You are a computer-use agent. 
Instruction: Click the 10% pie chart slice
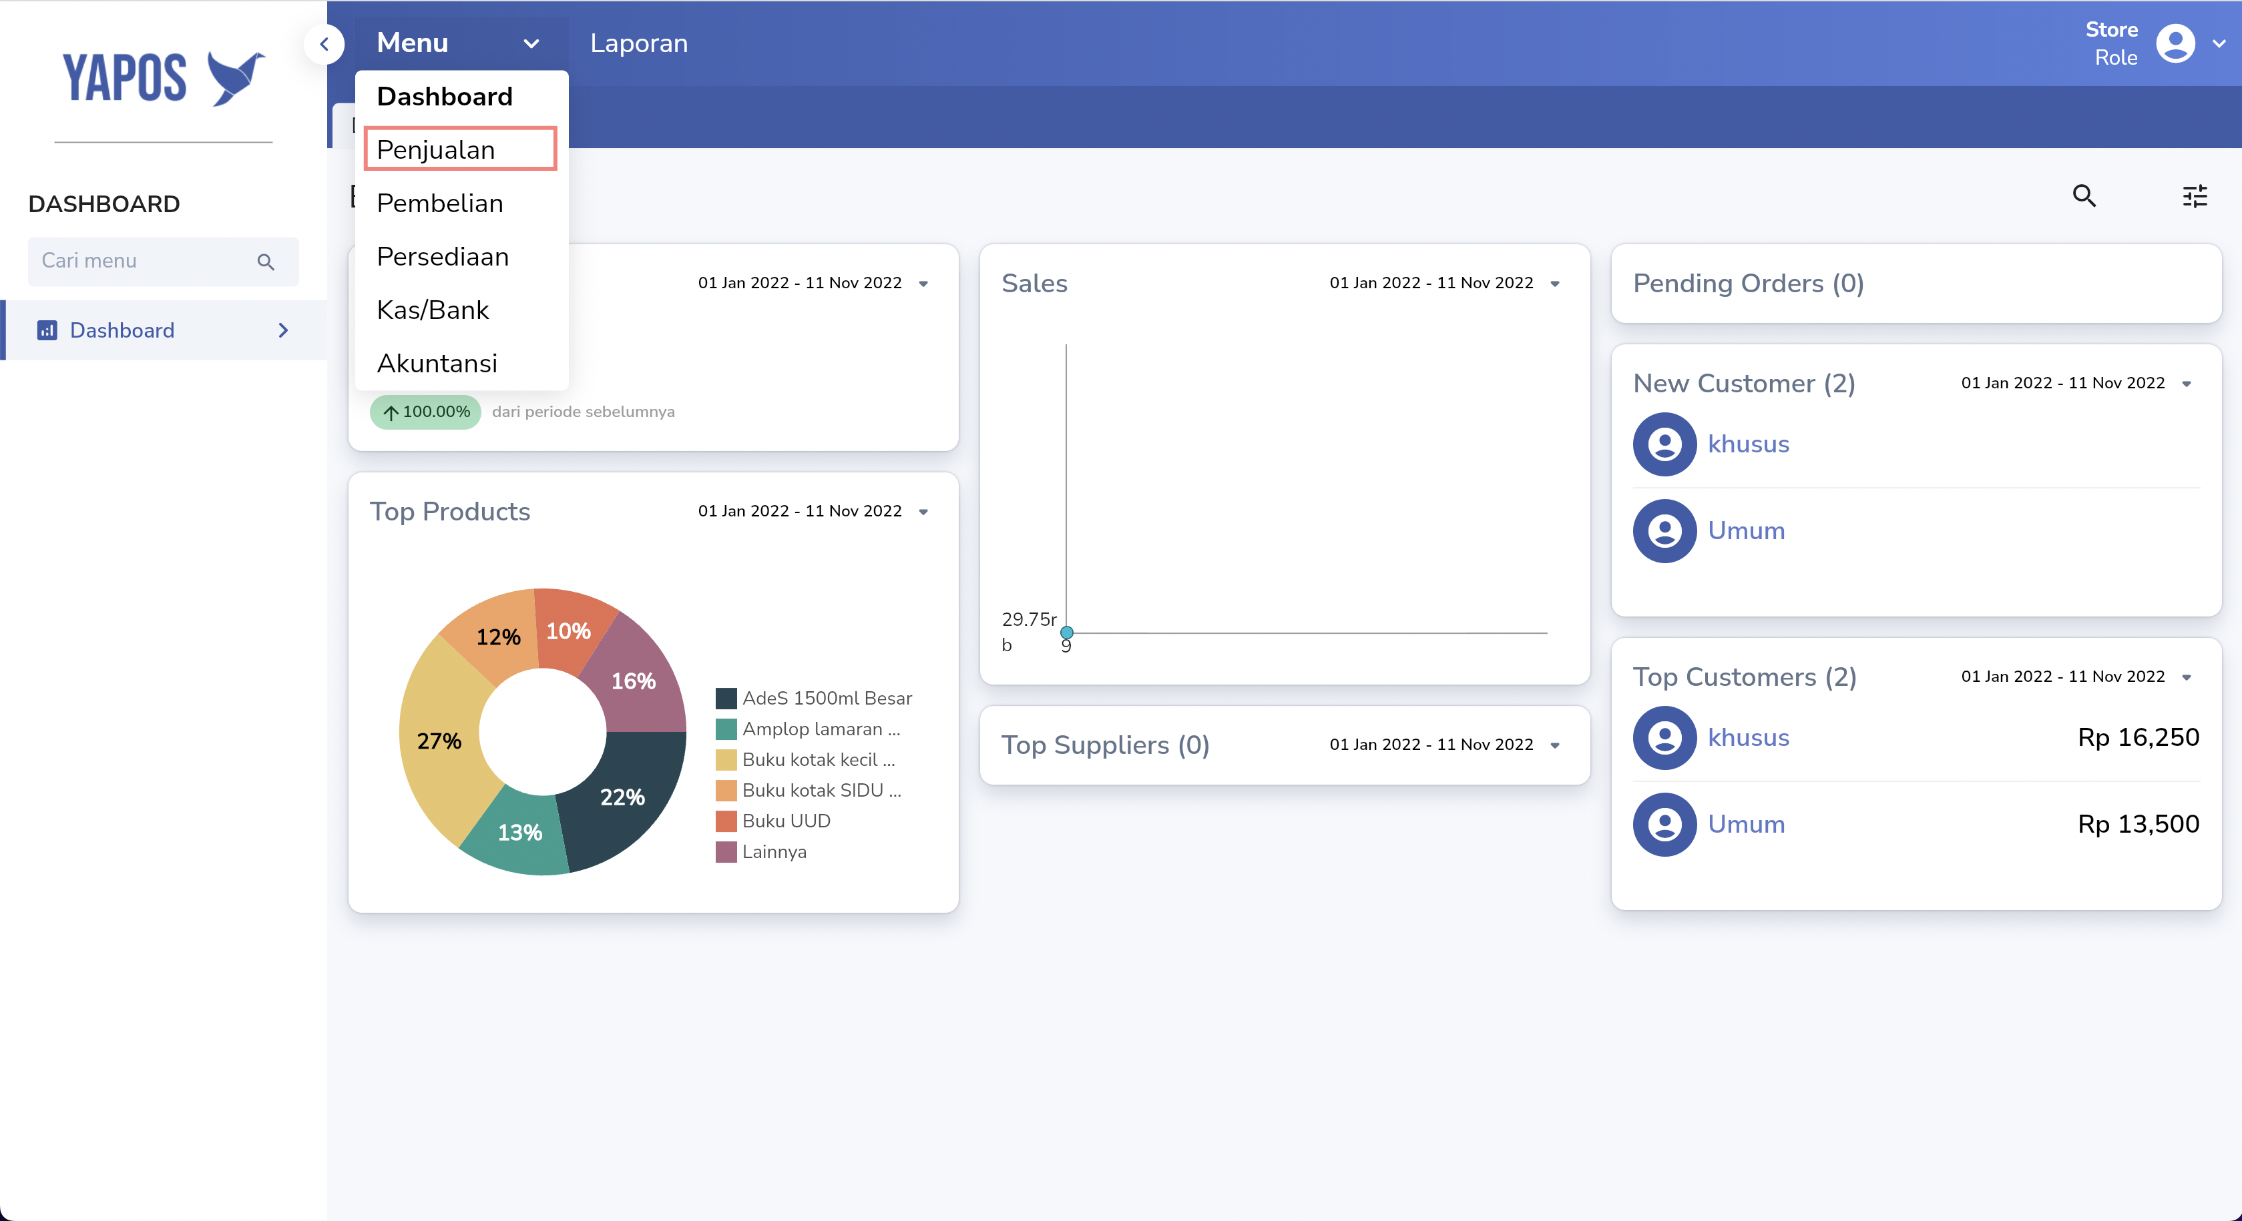[x=568, y=631]
